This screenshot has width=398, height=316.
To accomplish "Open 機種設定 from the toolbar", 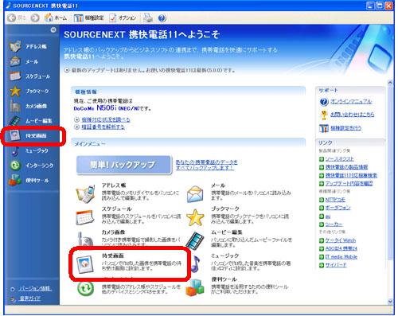I will [x=88, y=18].
